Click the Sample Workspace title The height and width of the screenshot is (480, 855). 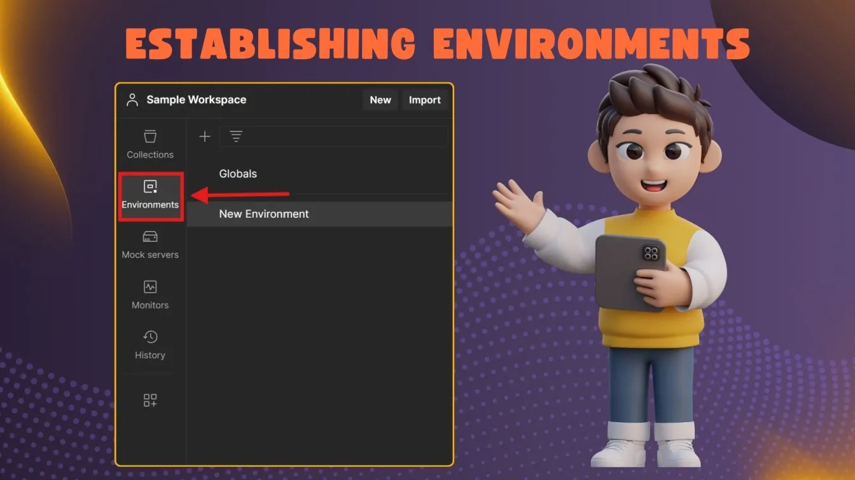click(197, 100)
